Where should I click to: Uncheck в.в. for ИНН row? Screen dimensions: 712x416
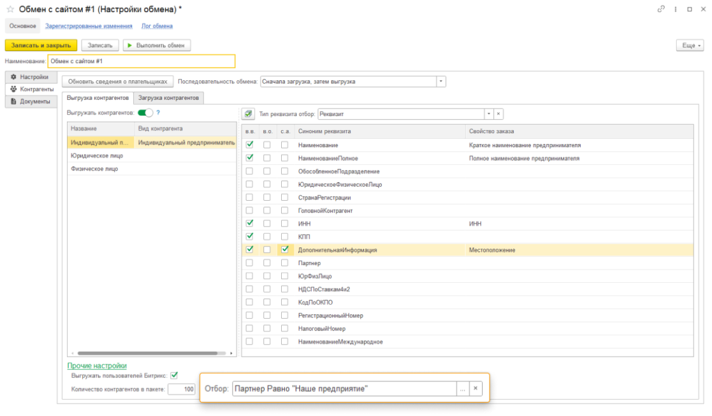250,223
